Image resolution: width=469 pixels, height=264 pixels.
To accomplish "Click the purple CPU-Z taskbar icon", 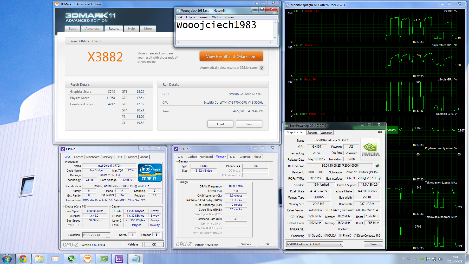I will pyautogui.click(x=119, y=259).
